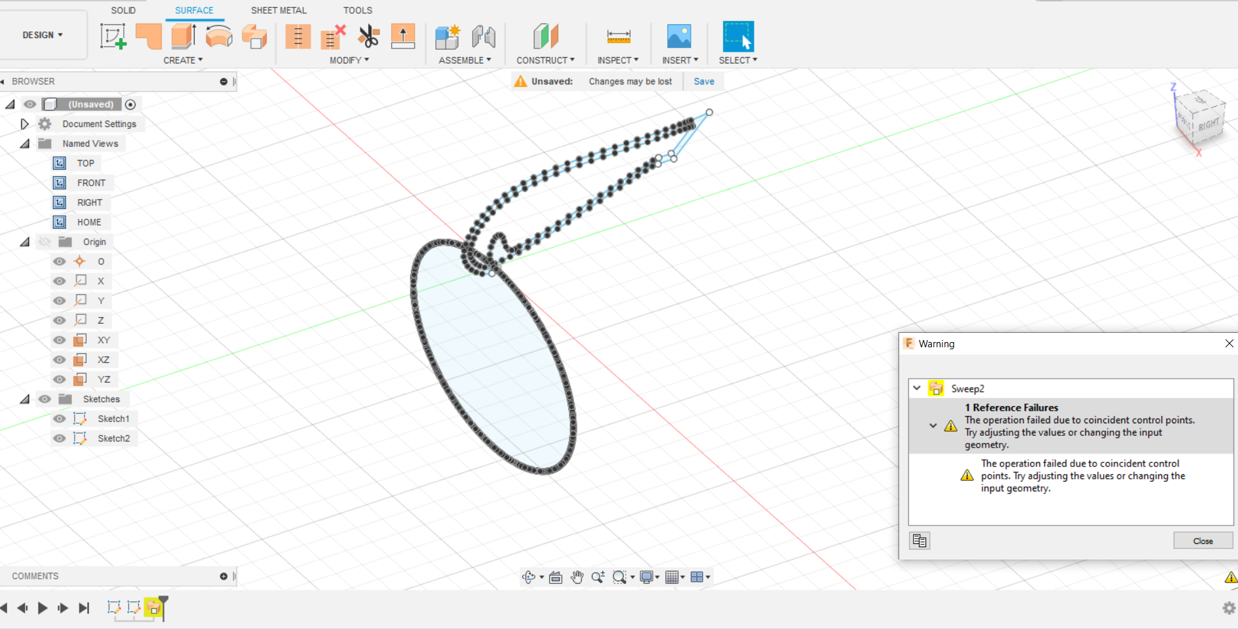Screen dimensions: 1238x629
Task: Expand the Document Settings node
Action: click(24, 124)
